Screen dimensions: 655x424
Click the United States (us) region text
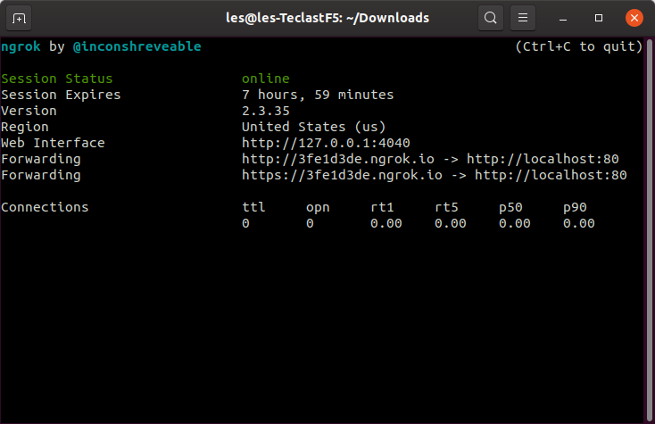314,127
